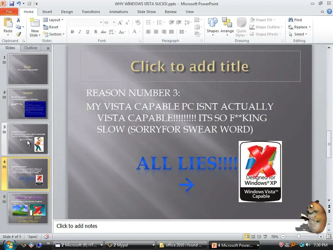Toggle bold formatting

[72, 32]
